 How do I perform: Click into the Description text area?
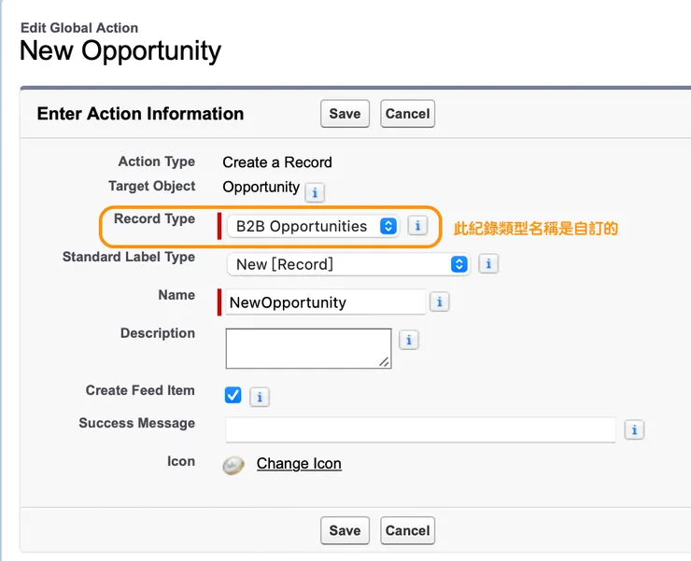pos(307,347)
